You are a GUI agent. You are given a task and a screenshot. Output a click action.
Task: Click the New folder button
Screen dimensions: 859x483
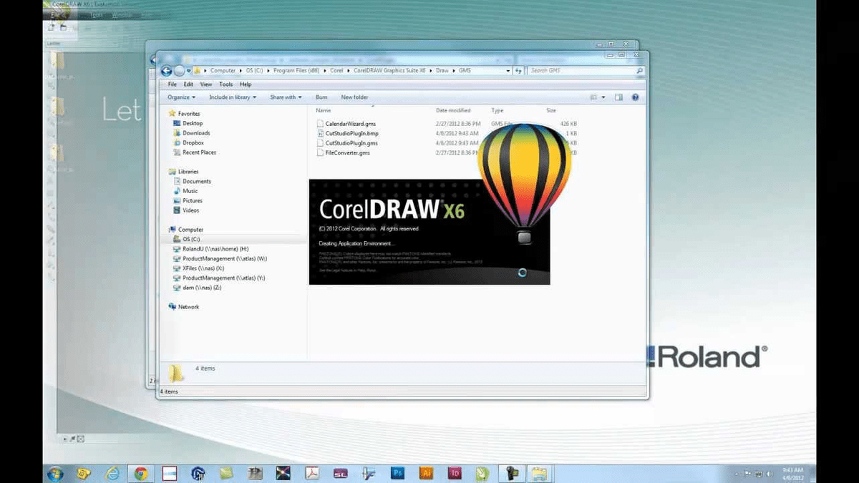[x=354, y=97]
